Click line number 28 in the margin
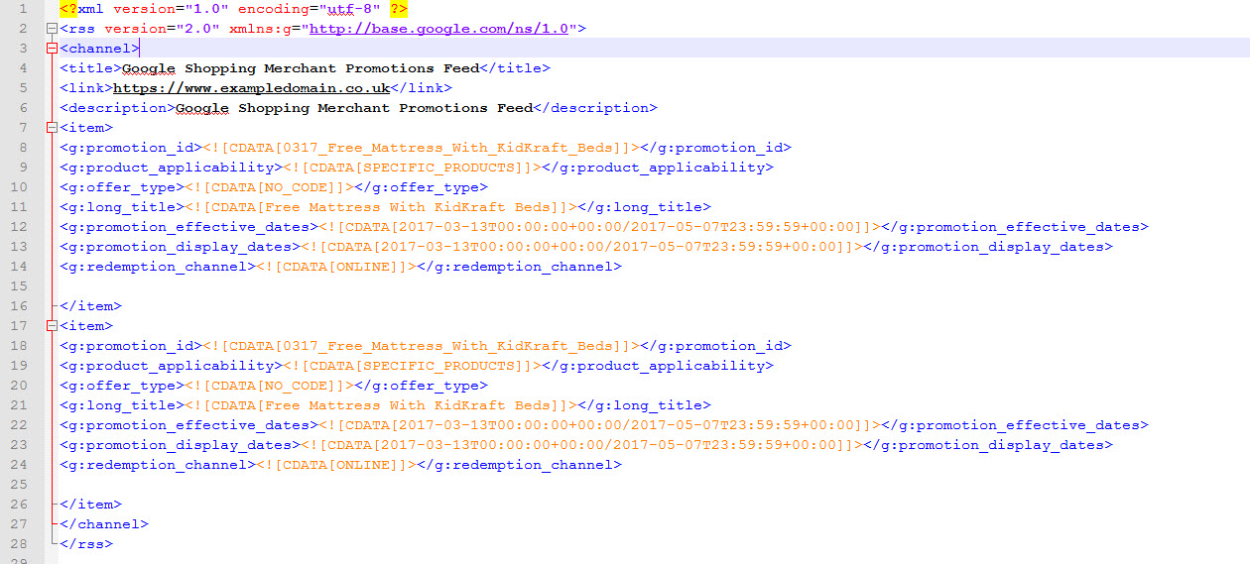The height and width of the screenshot is (564, 1250). tap(19, 544)
